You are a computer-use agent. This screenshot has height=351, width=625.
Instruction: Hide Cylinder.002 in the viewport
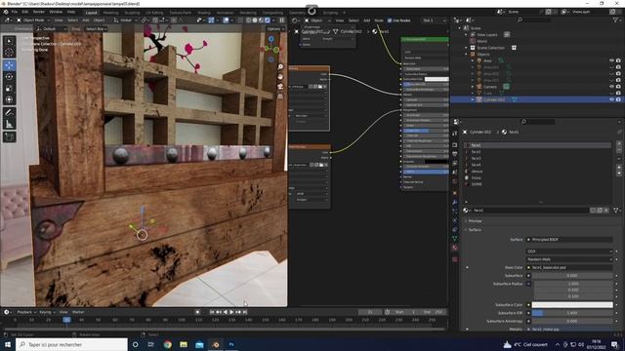[611, 99]
